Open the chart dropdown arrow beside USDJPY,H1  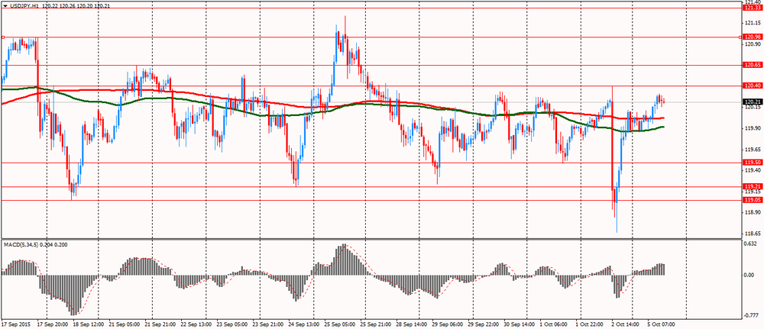[5, 6]
